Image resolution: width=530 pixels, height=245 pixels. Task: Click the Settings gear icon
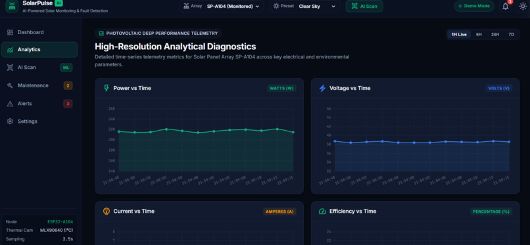point(10,122)
